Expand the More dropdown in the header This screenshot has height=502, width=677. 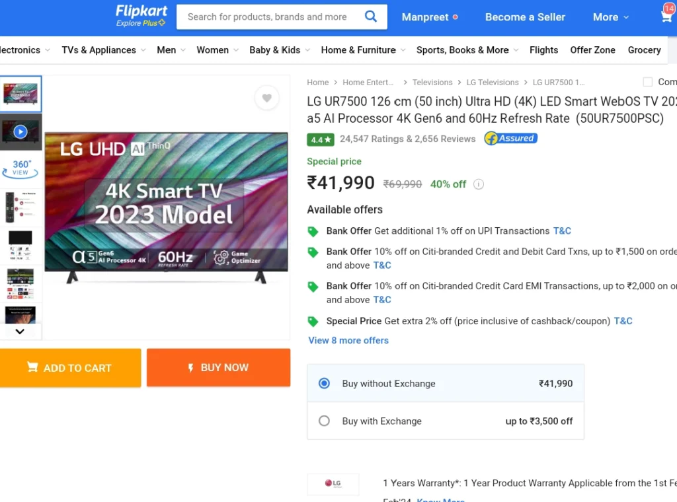point(610,17)
